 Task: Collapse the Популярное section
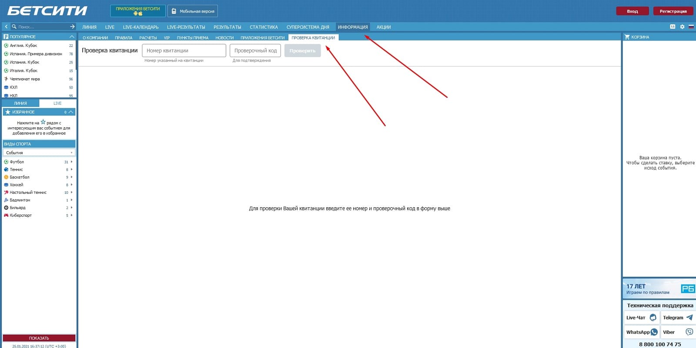[72, 36]
